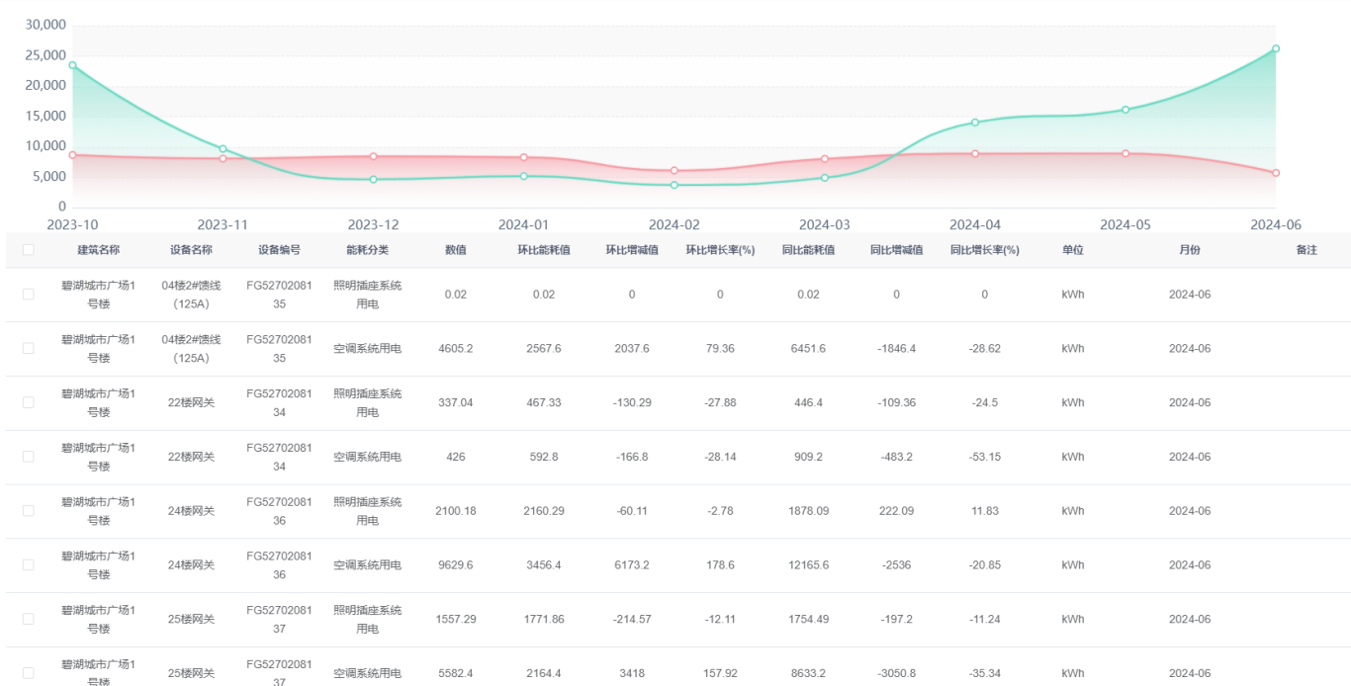
Task: Select the green chart point for 2023-10
Action: 72,65
